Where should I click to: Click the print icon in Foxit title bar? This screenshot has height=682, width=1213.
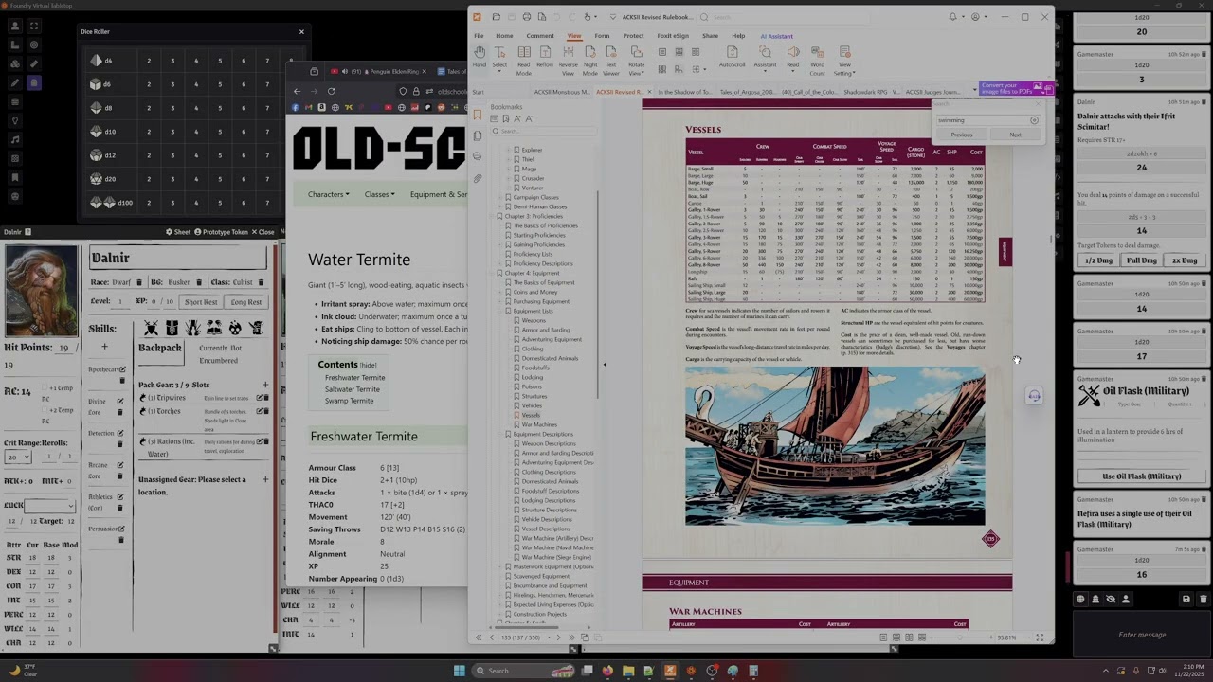(527, 17)
